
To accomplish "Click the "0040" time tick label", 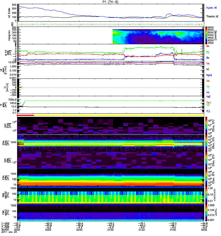I will 79,230.
